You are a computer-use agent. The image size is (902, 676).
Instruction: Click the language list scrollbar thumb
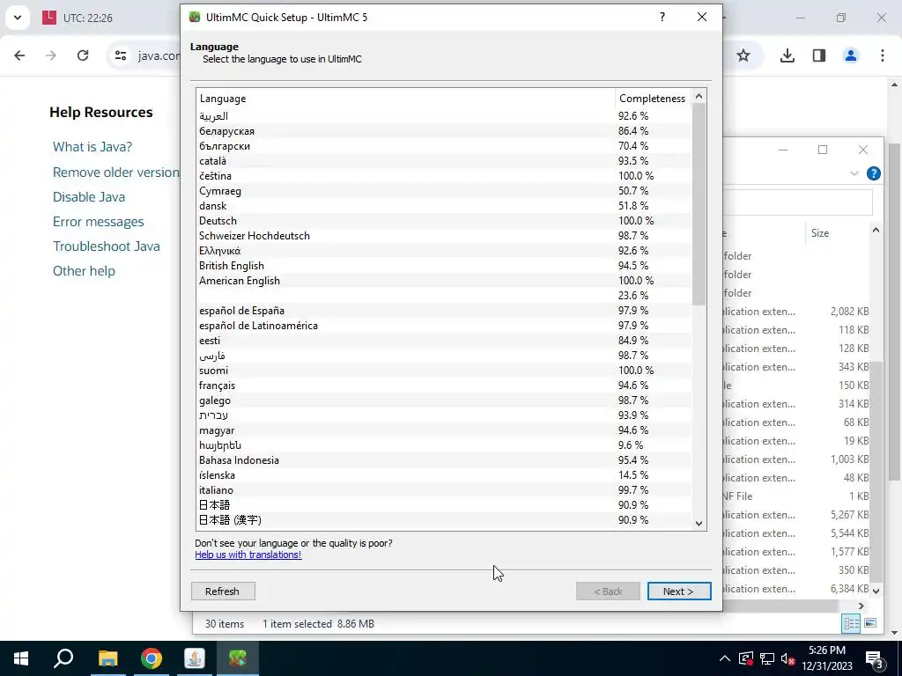pos(699,204)
